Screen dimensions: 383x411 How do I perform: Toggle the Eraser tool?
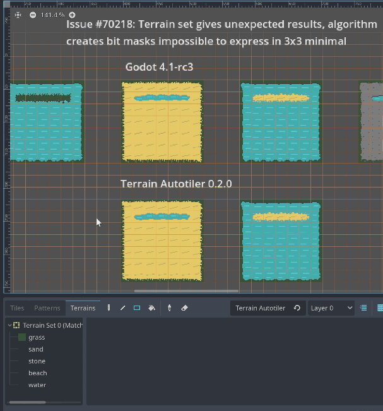(184, 308)
